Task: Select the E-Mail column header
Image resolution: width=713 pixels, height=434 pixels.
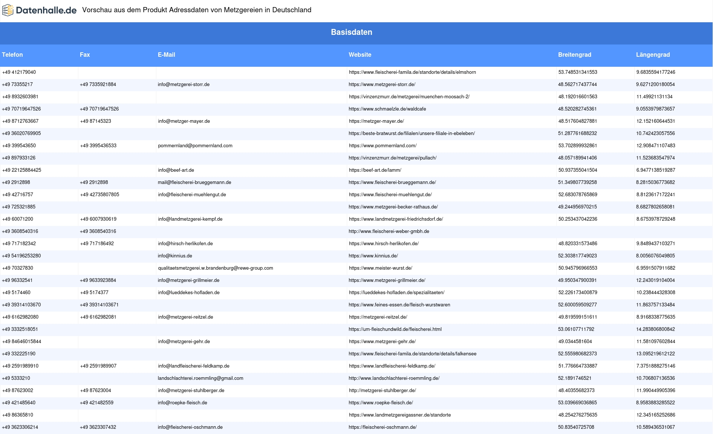Action: pyautogui.click(x=166, y=55)
